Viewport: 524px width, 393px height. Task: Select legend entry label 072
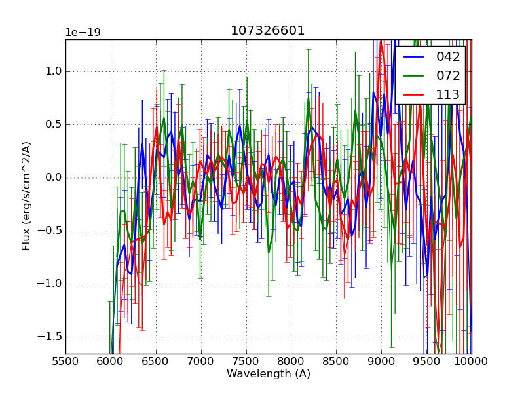click(x=448, y=75)
